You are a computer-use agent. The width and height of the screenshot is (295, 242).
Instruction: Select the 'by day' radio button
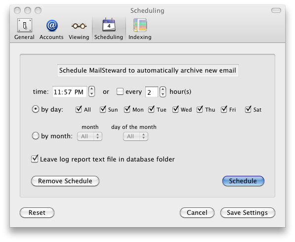coord(36,109)
